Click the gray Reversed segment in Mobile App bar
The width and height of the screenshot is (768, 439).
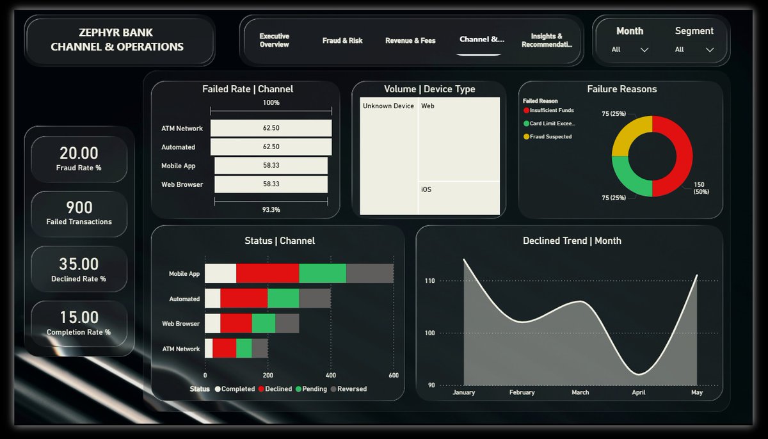coord(370,273)
